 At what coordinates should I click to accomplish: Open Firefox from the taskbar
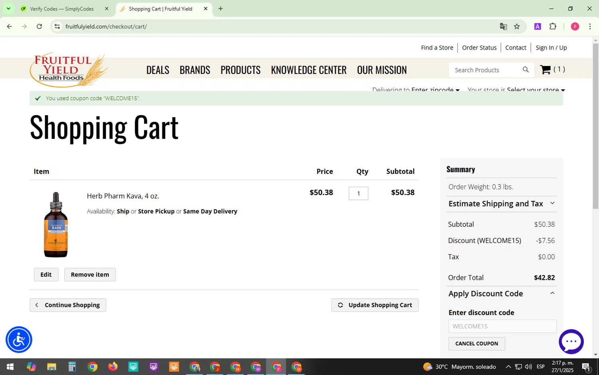tap(113, 367)
